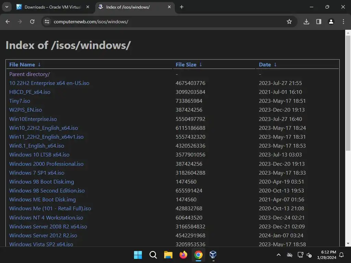Click the Chrome taskbar icon
The width and height of the screenshot is (351, 263).
198,255
